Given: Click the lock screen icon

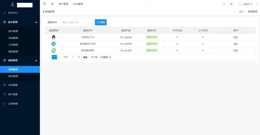Looking at the screenshot, I should pos(231,4).
